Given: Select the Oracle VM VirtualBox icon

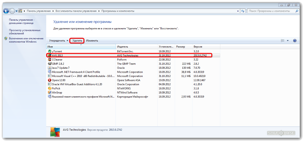Looking at the screenshot, I should coord(50,84).
